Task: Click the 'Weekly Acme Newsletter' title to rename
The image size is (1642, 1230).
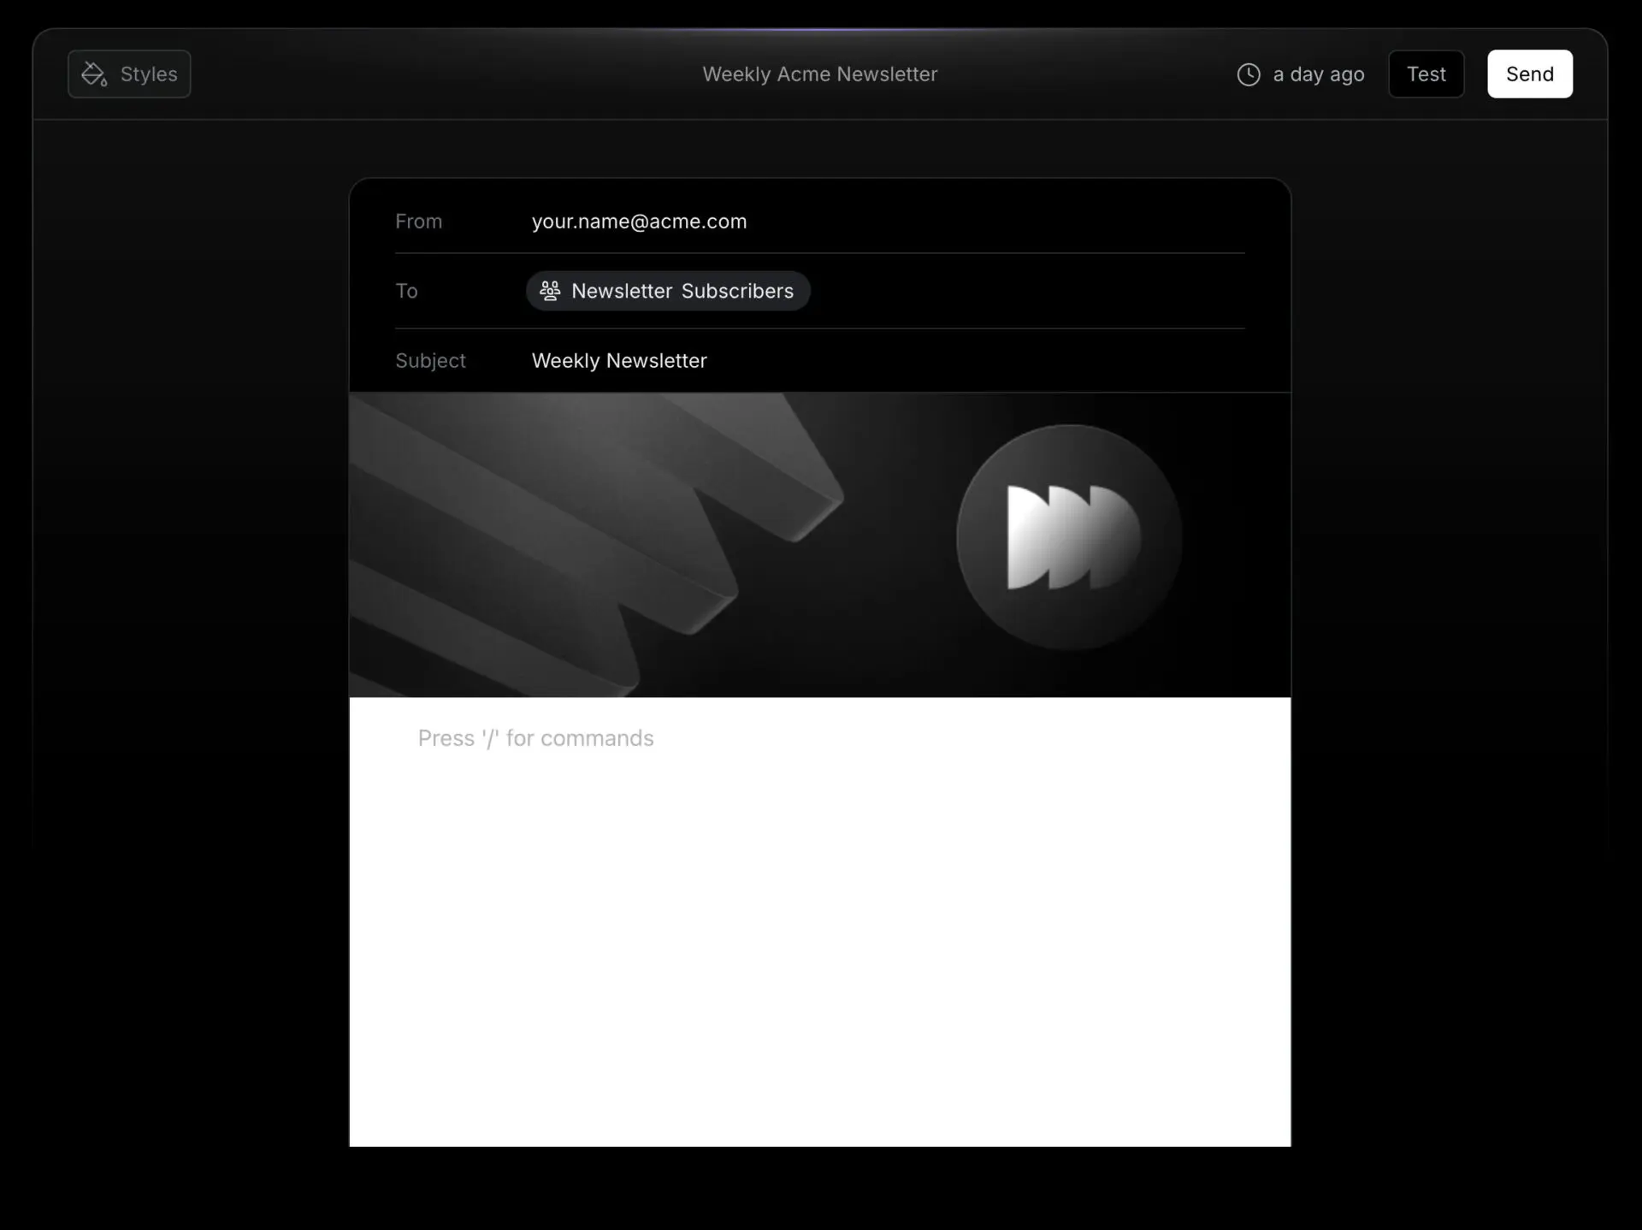Action: click(x=819, y=74)
